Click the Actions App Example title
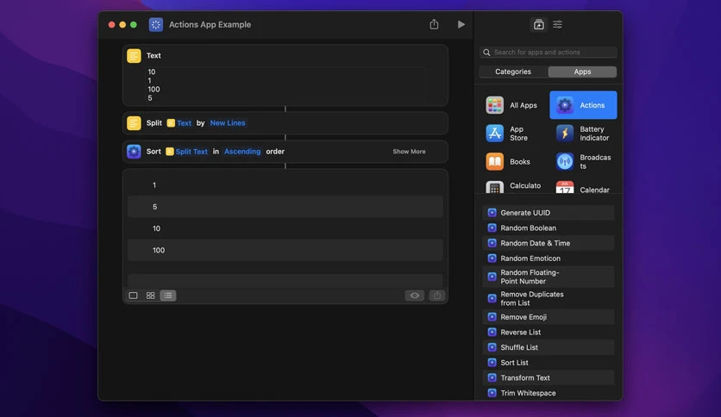The height and width of the screenshot is (417, 721). pos(210,24)
